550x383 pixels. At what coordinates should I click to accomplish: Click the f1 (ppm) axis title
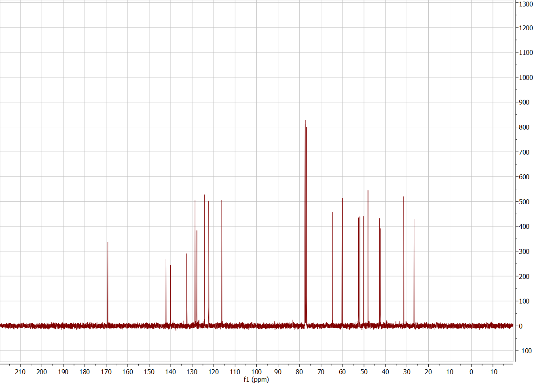256,379
